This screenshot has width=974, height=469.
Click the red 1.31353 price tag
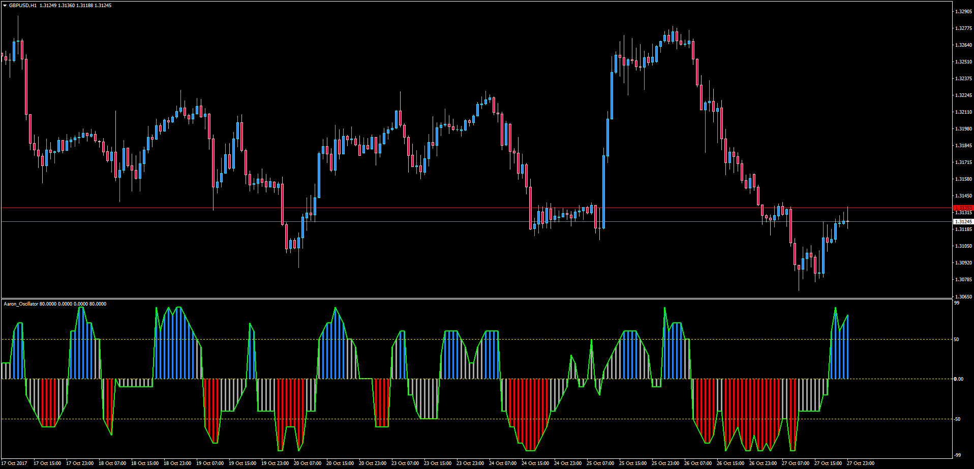[963, 208]
